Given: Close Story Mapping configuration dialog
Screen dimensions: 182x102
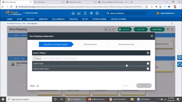Looking at the screenshot, I should [152, 36].
